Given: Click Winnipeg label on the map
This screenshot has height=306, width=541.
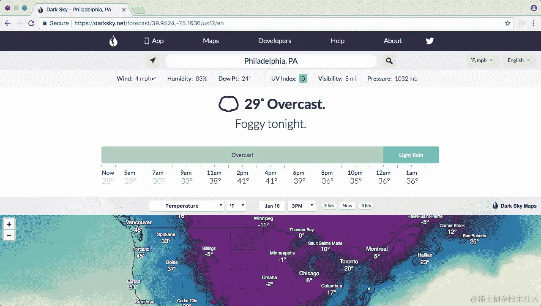Looking at the screenshot, I should click(x=263, y=219).
